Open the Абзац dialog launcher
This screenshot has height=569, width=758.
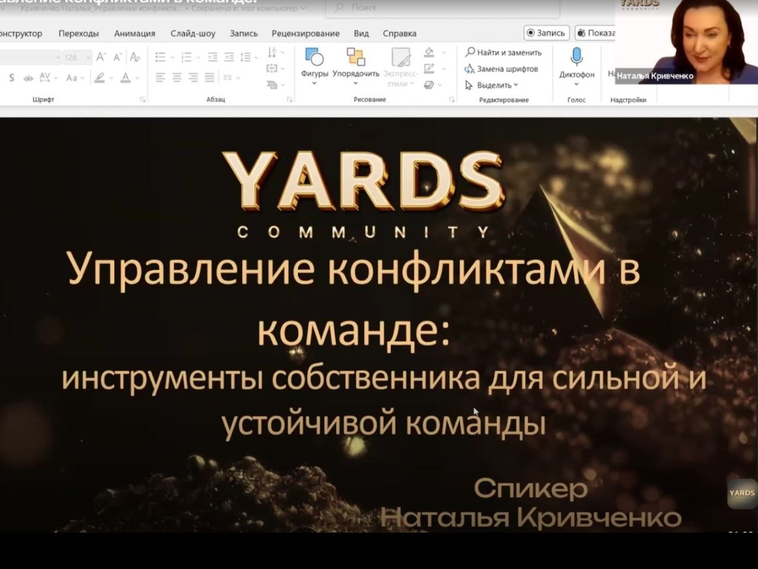pos(290,100)
